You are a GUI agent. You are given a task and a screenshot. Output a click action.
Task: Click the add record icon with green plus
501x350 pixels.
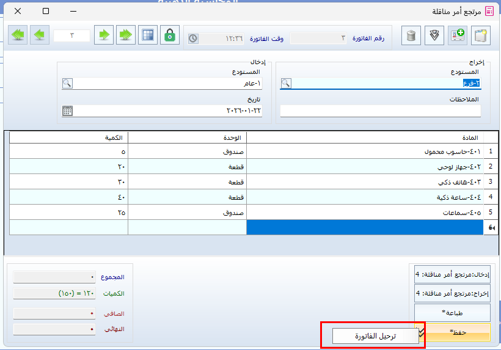[x=457, y=35]
